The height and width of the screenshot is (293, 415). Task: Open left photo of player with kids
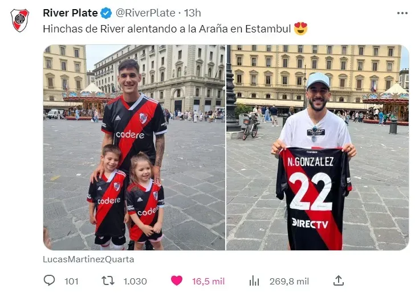pos(134,147)
